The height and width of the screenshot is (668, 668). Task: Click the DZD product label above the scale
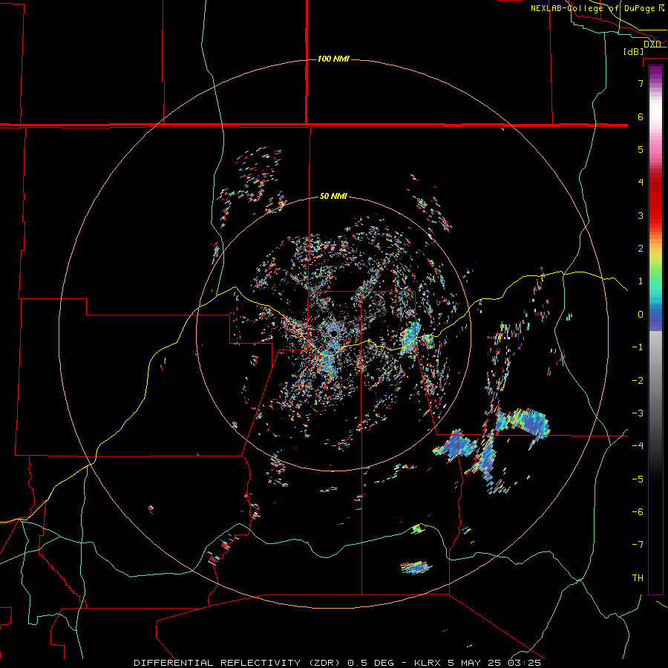pyautogui.click(x=652, y=44)
